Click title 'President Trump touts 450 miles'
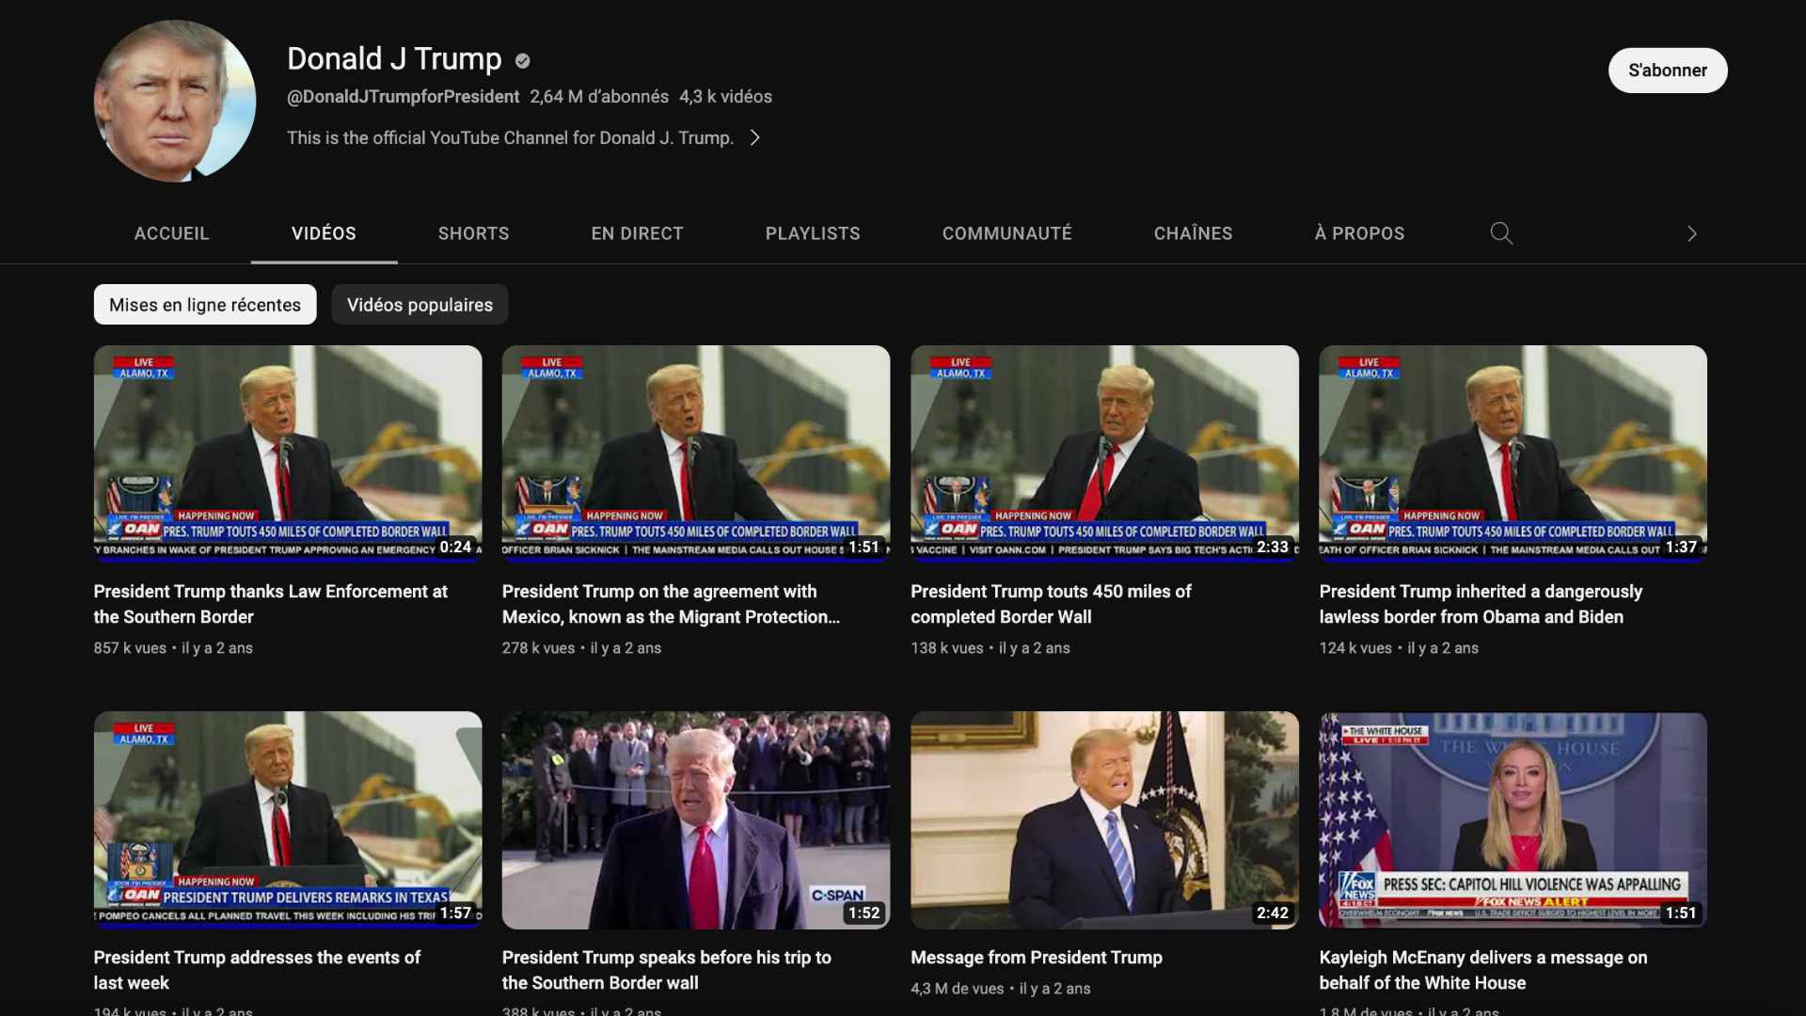This screenshot has height=1016, width=1806. click(x=1051, y=604)
